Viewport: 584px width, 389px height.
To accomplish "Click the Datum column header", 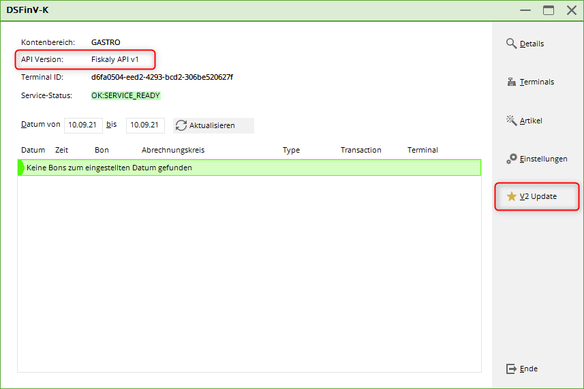I will [33, 150].
